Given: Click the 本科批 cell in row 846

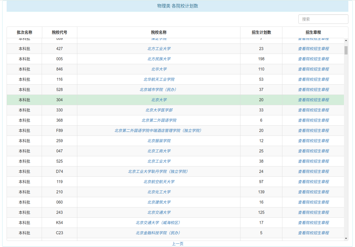Looking at the screenshot, I should pyautogui.click(x=24, y=69).
